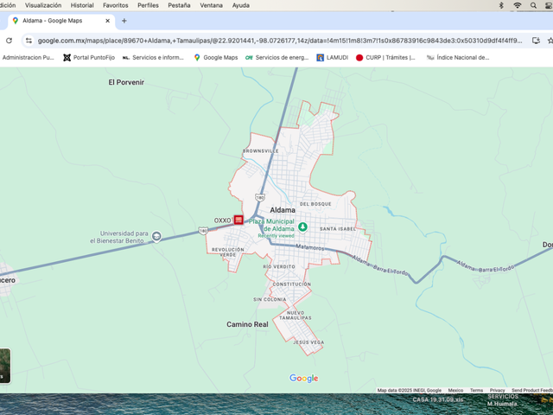Click the Bluetooth icon in menu bar
This screenshot has height=415, width=553.
pyautogui.click(x=501, y=5)
